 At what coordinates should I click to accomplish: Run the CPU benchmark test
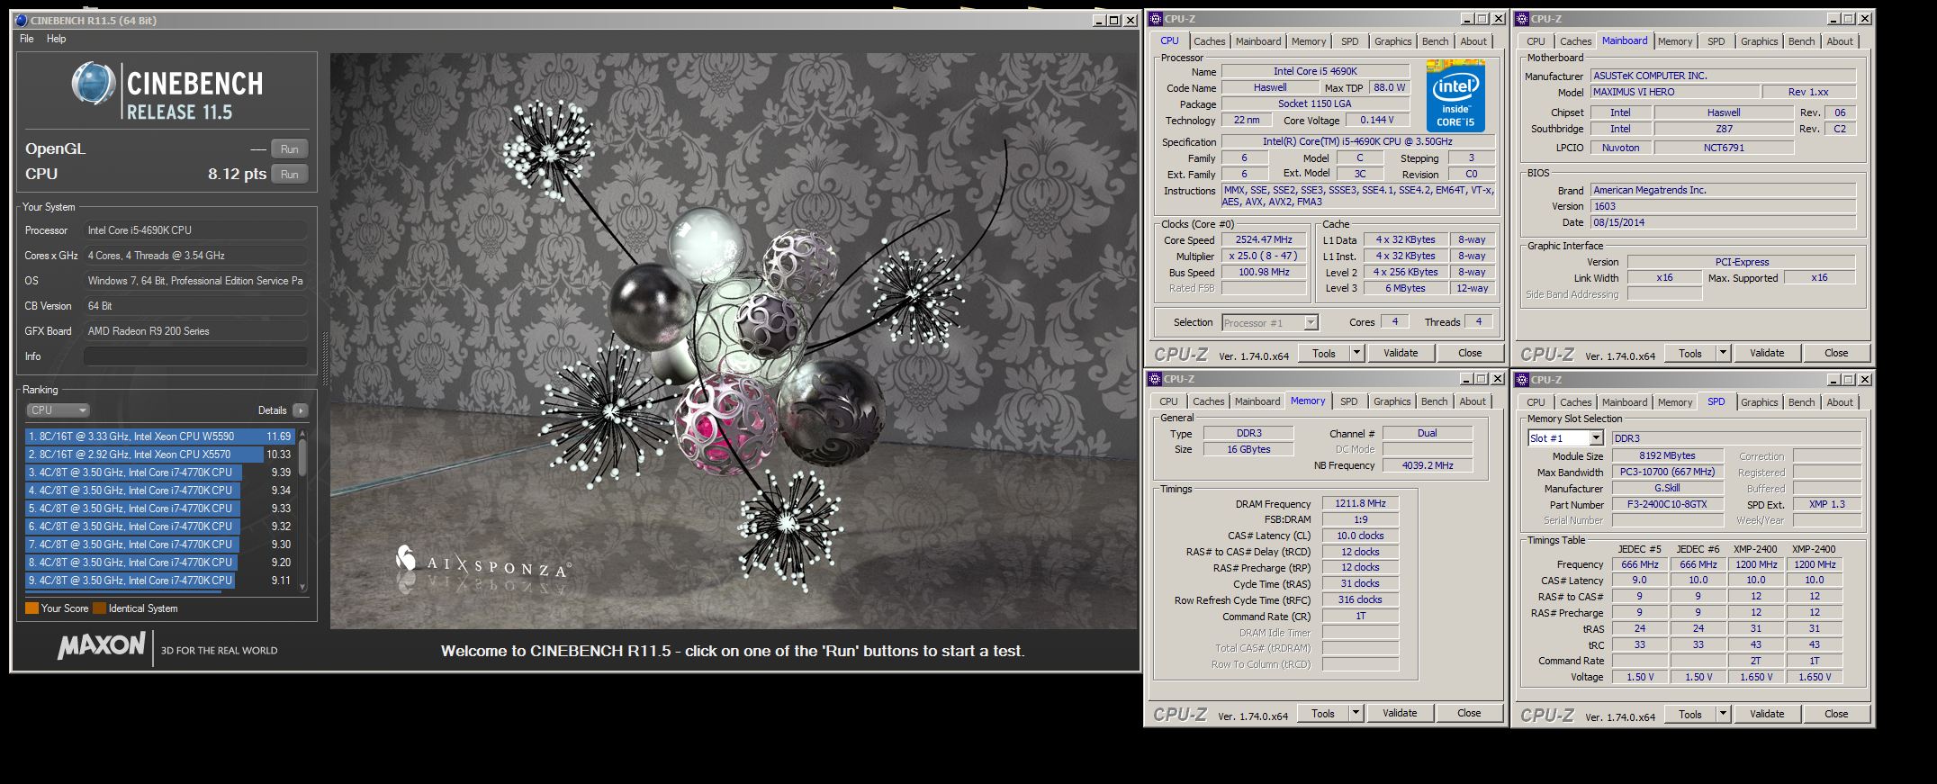pyautogui.click(x=289, y=175)
